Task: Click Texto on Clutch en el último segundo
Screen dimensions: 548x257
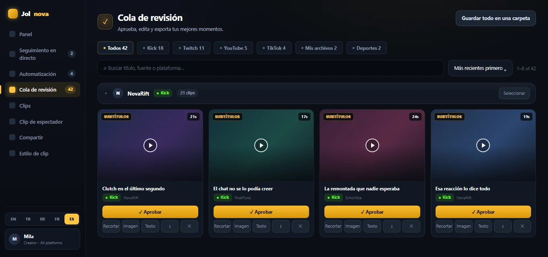Action: [150, 226]
